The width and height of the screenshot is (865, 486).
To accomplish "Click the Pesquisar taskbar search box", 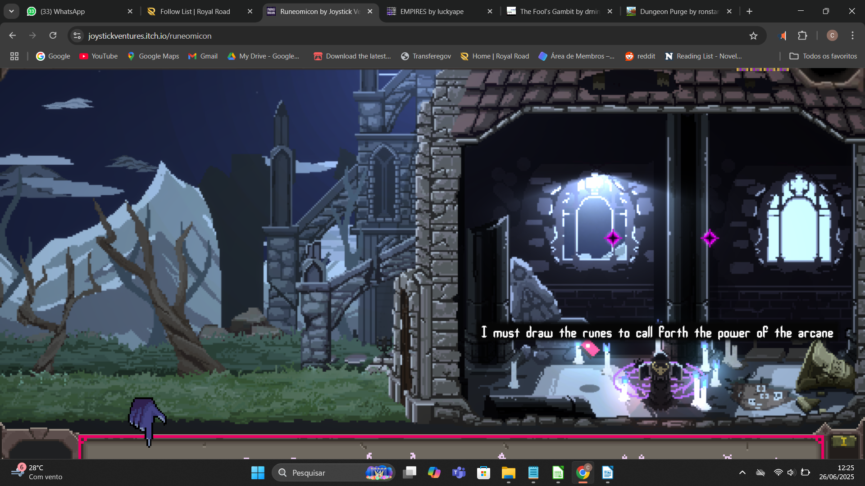I will [333, 473].
